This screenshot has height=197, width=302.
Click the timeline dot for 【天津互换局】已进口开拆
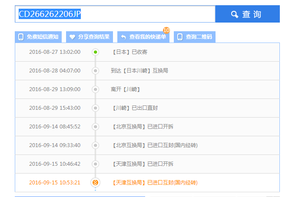click(95, 164)
